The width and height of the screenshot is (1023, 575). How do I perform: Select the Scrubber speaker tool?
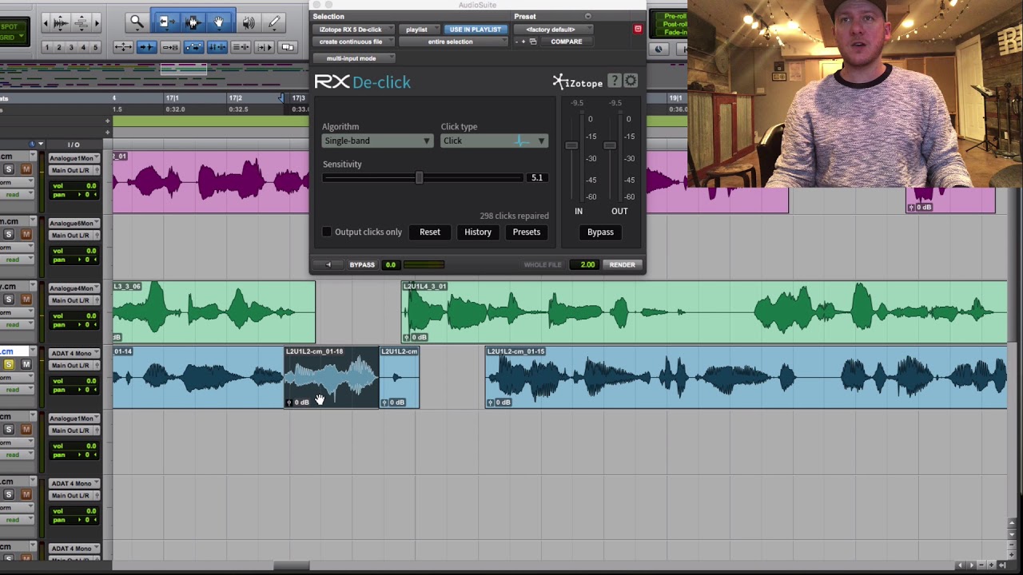248,22
